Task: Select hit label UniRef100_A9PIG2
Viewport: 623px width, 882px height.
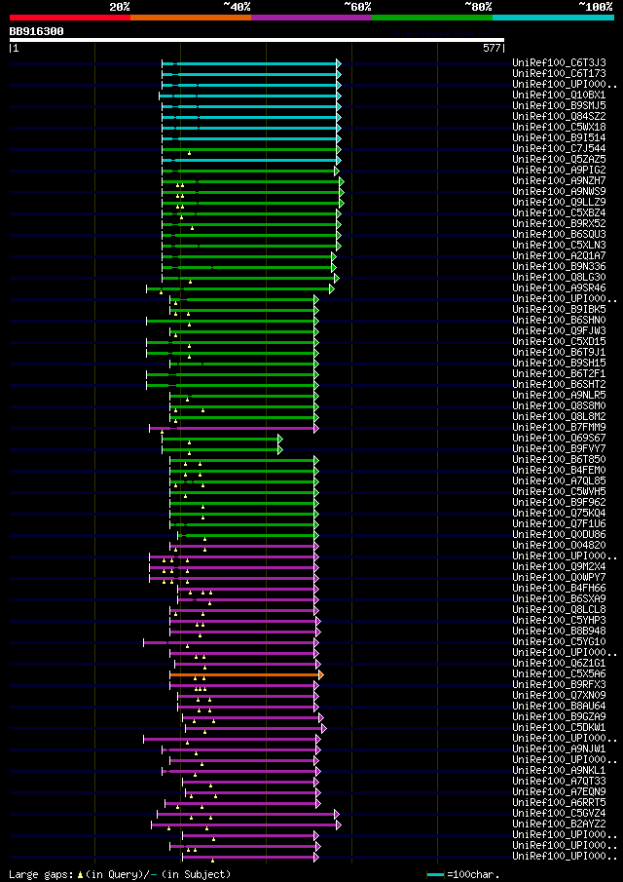Action: pyautogui.click(x=559, y=170)
